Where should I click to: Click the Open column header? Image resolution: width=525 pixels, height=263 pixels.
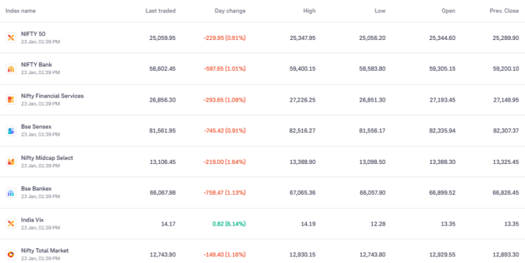point(448,11)
